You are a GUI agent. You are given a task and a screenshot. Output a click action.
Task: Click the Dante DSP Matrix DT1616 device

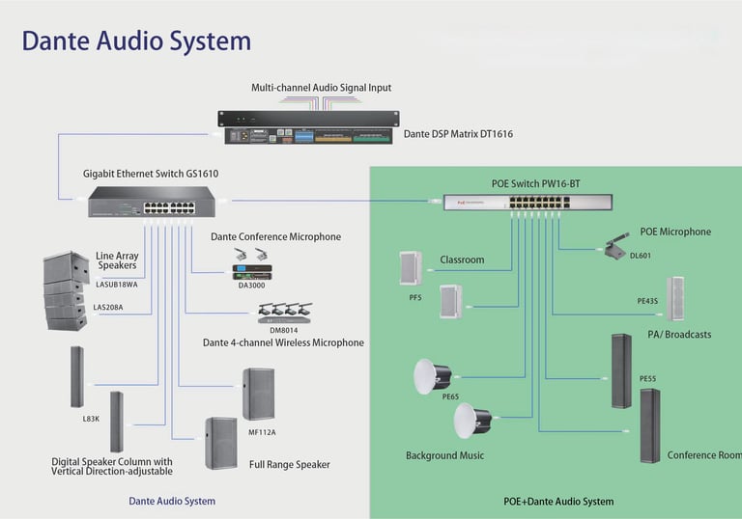308,127
